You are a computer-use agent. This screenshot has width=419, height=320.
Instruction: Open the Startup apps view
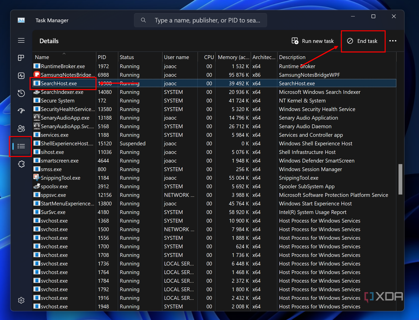(21, 111)
